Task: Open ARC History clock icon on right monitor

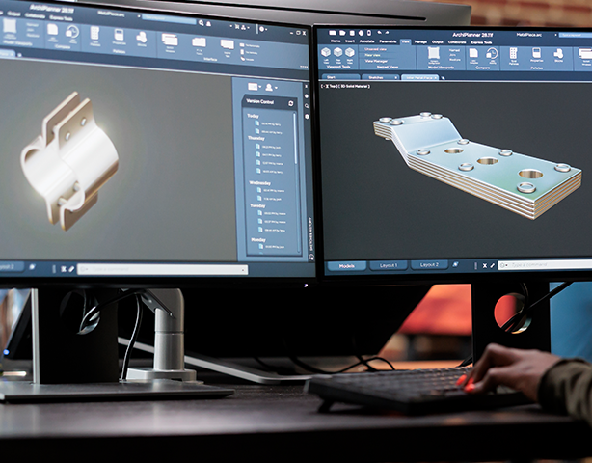Action: (x=493, y=54)
